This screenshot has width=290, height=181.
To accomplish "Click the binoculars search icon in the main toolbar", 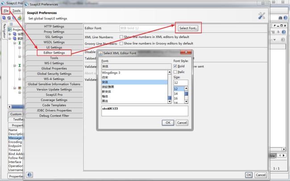I will 280,18.
